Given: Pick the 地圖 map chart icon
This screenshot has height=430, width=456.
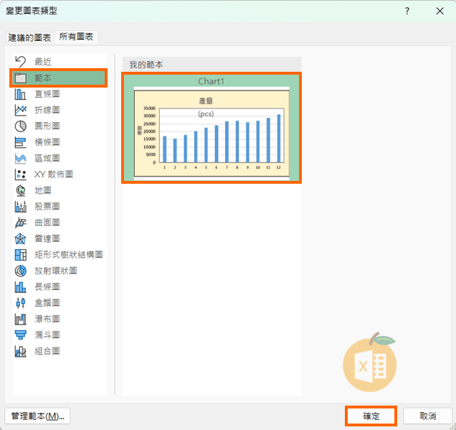Looking at the screenshot, I should coord(21,190).
